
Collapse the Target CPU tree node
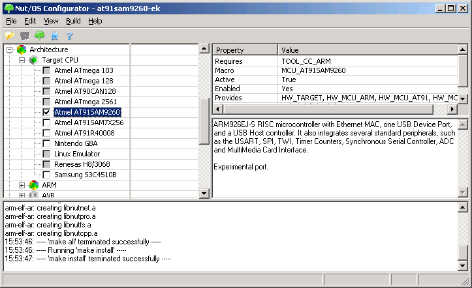coord(22,61)
